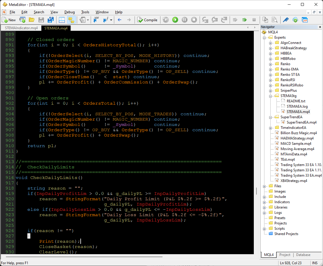Compile the STEMAEA.mq4 source

(147, 20)
